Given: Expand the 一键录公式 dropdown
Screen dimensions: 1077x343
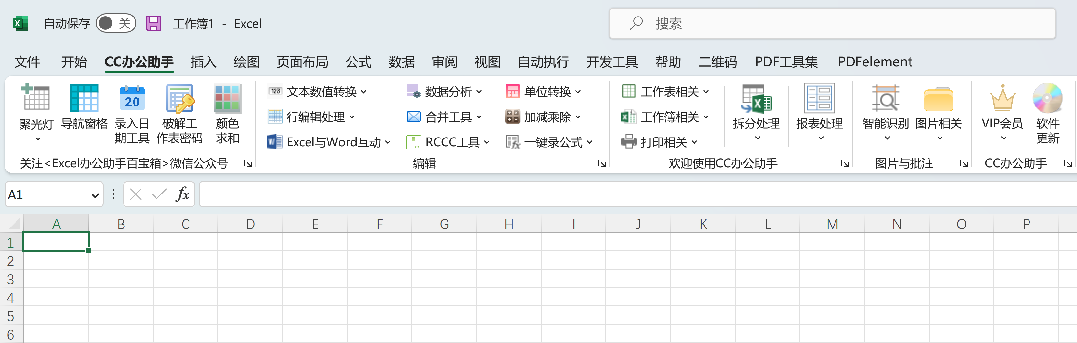Looking at the screenshot, I should click(x=589, y=142).
